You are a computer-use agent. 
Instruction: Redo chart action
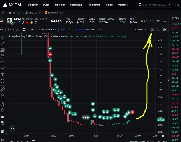click(x=106, y=29)
